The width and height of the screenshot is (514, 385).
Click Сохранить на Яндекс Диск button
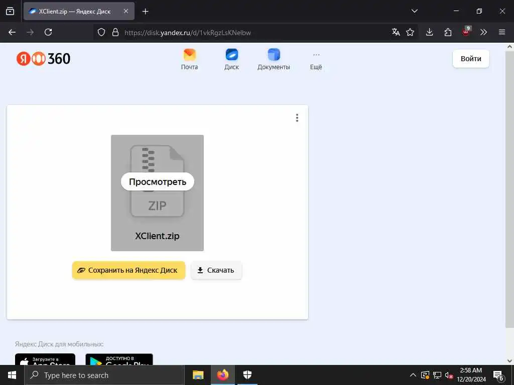point(128,270)
